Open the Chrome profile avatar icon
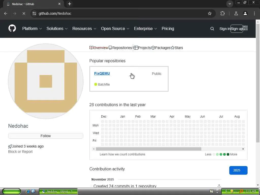260x195 pixels. [245, 13]
